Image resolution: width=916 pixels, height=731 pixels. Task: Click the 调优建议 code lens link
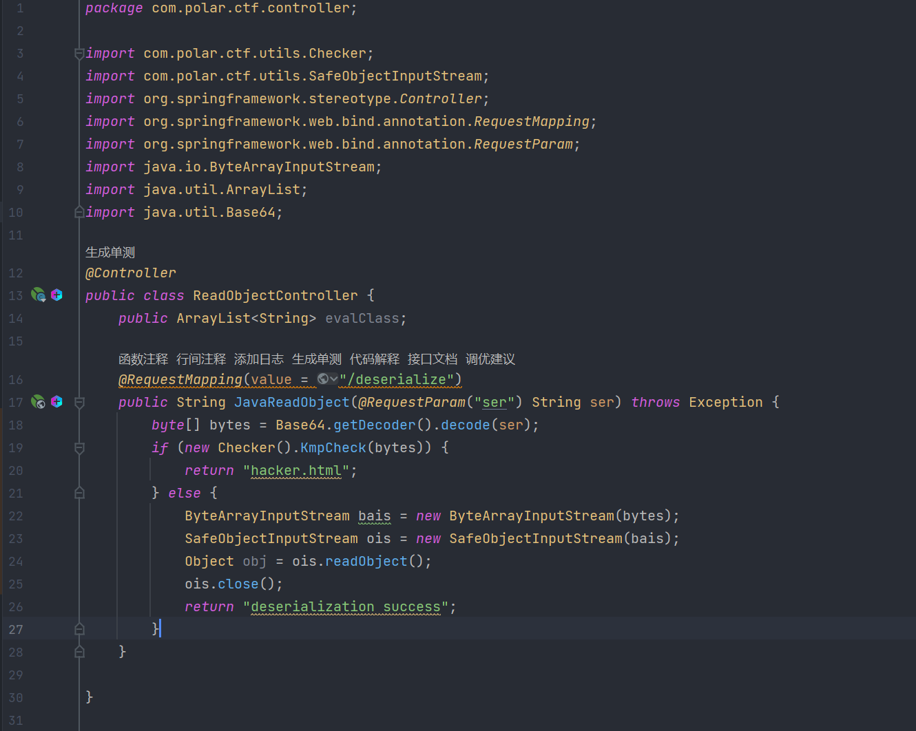(x=490, y=359)
